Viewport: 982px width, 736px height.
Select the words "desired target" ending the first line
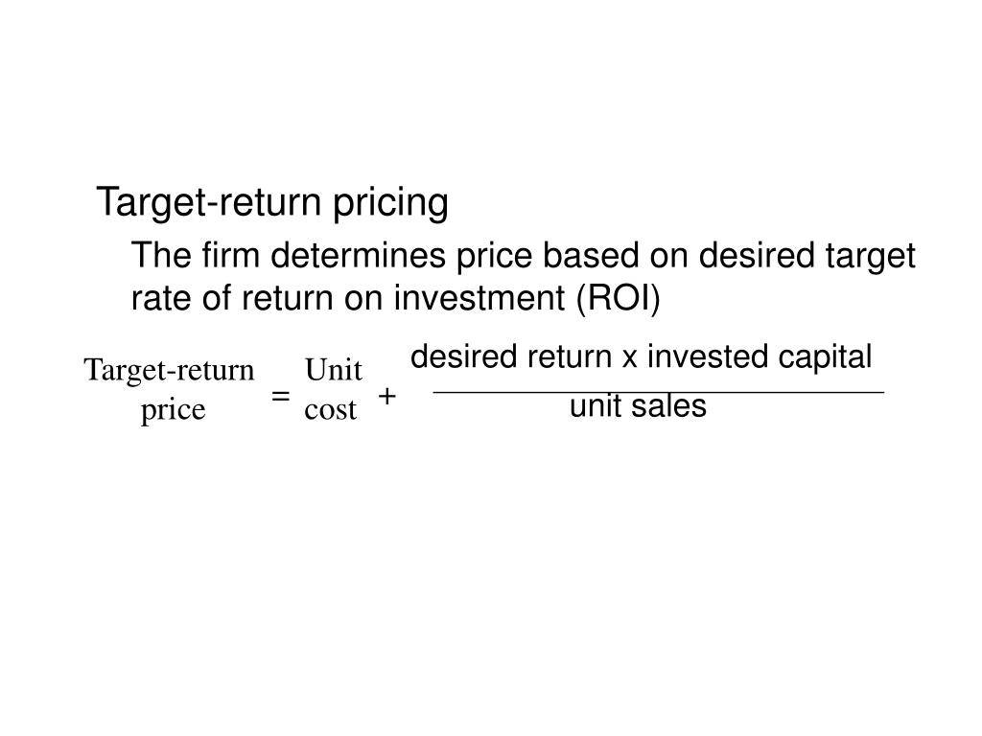click(807, 257)
